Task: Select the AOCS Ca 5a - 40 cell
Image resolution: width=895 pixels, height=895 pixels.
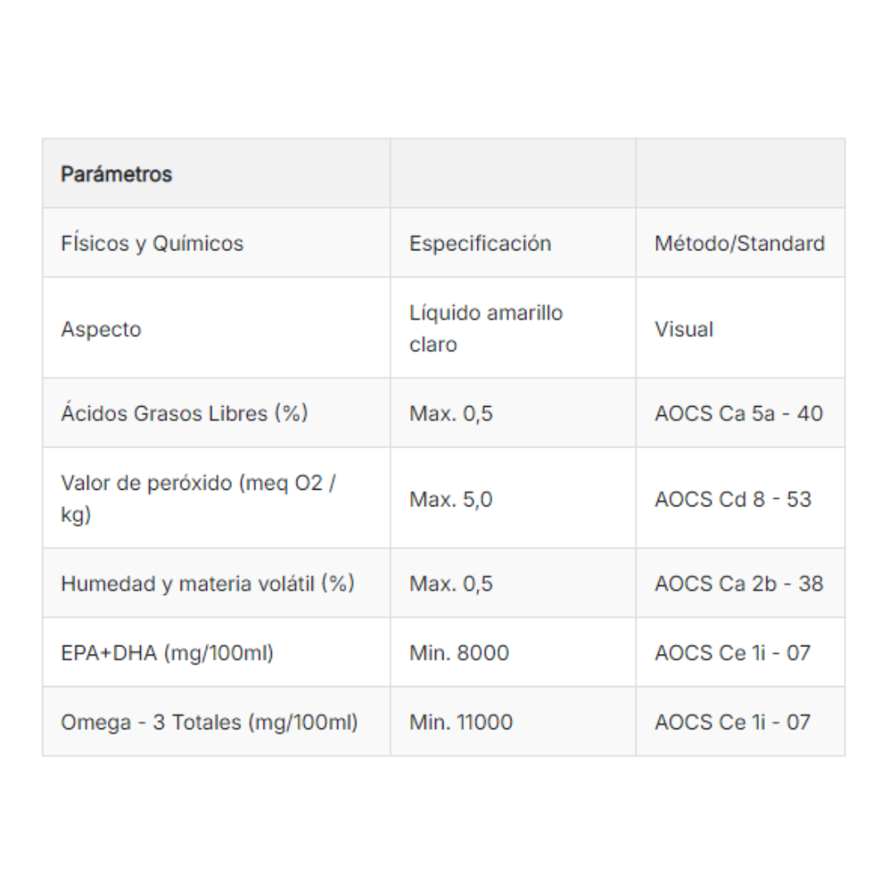Action: click(x=738, y=413)
